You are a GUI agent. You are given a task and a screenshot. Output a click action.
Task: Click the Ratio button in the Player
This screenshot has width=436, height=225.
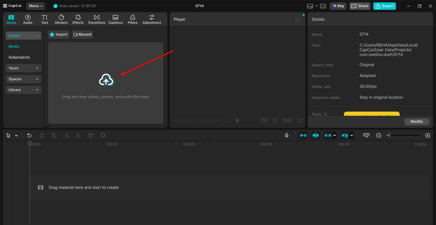pyautogui.click(x=287, y=120)
